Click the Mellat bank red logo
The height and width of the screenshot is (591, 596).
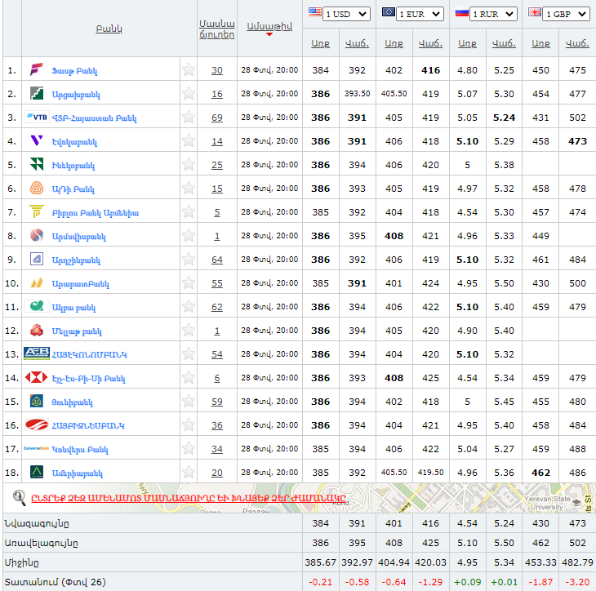coord(37,331)
